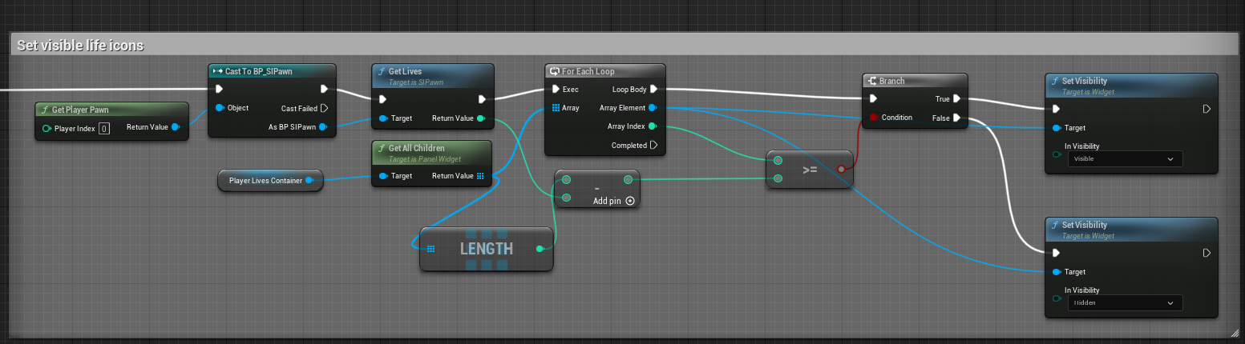Select the Branch node's False output pin
The image size is (1245, 344).
pos(956,118)
